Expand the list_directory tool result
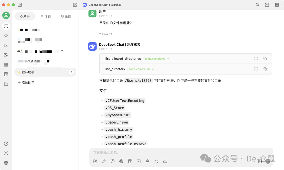 point(256,69)
